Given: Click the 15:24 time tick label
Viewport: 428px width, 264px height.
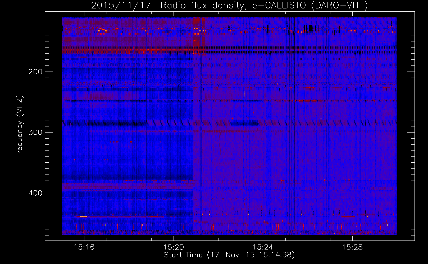Looking at the screenshot, I should (263, 247).
